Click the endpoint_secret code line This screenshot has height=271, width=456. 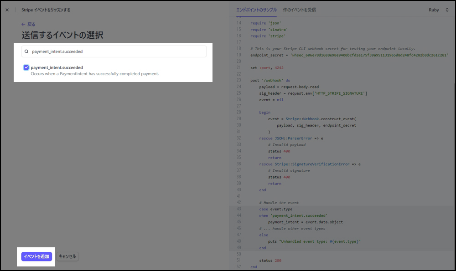(x=349, y=55)
